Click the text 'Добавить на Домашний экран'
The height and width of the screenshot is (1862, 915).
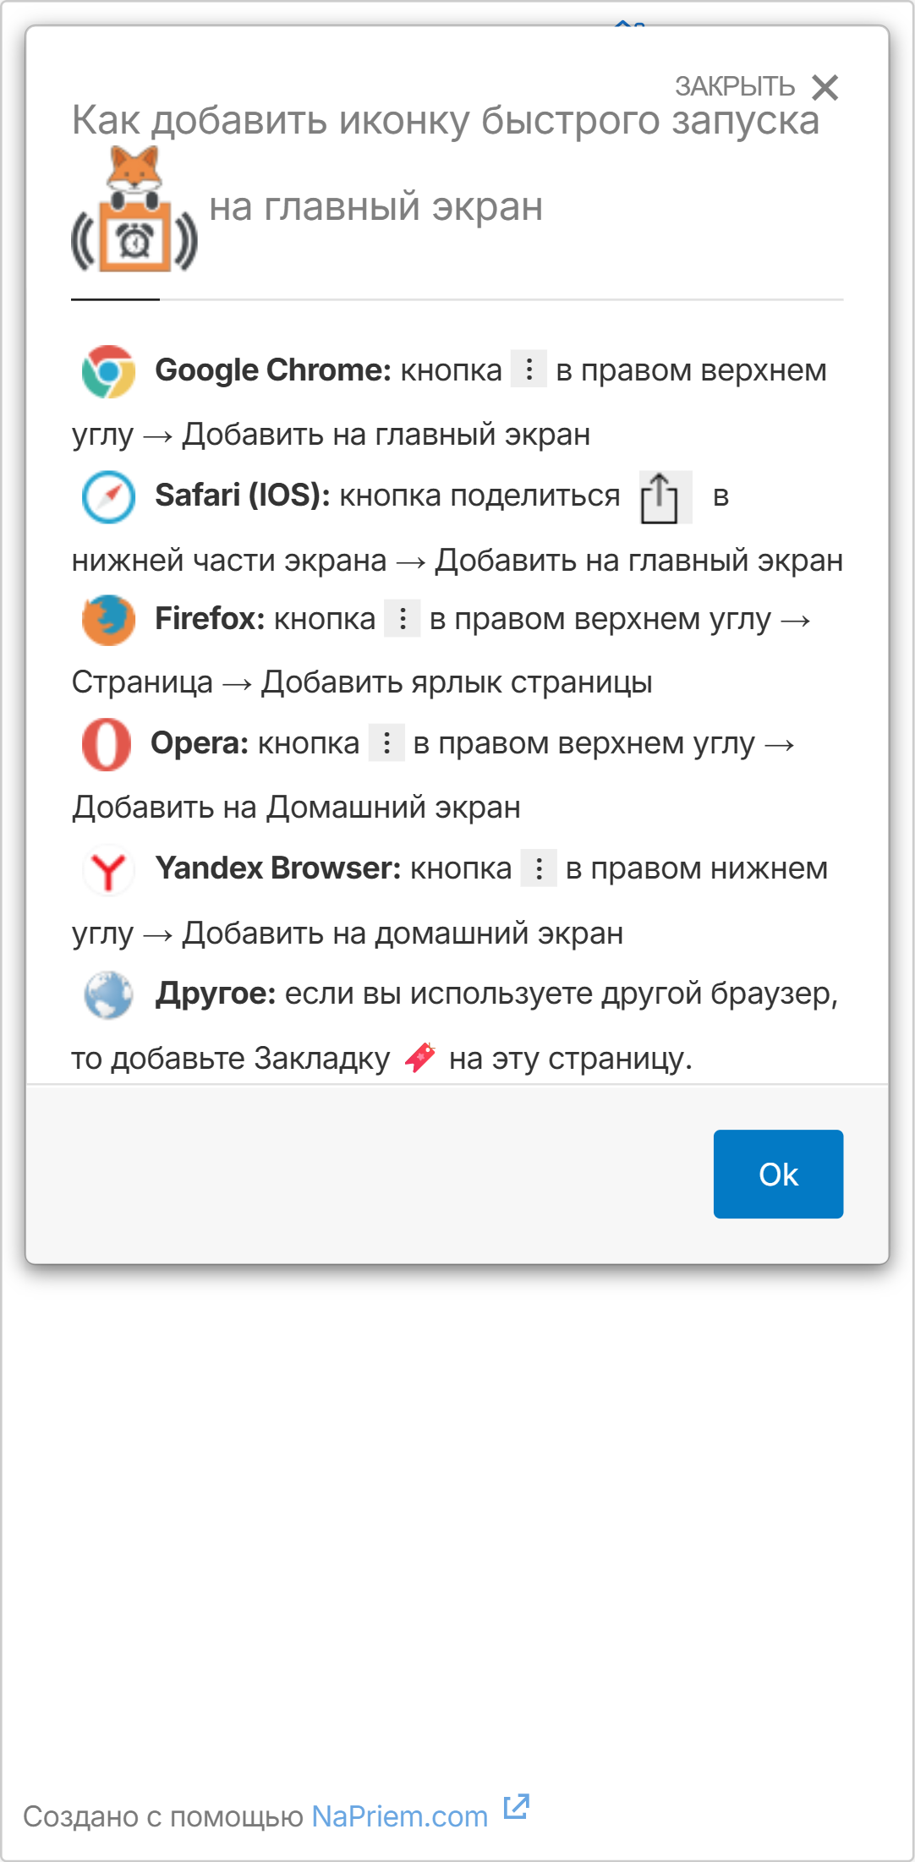pyautogui.click(x=296, y=807)
